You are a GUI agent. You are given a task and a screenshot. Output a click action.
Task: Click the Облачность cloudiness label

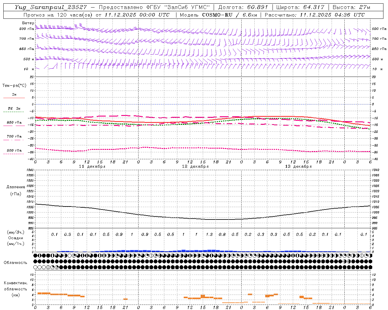point(15,262)
